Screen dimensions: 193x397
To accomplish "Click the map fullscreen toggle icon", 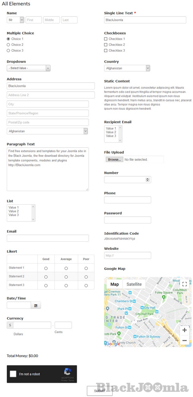I will [184, 284].
